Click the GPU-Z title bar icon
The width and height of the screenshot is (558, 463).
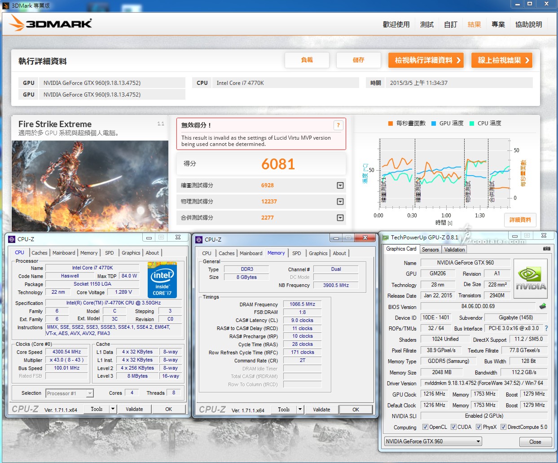coord(385,237)
